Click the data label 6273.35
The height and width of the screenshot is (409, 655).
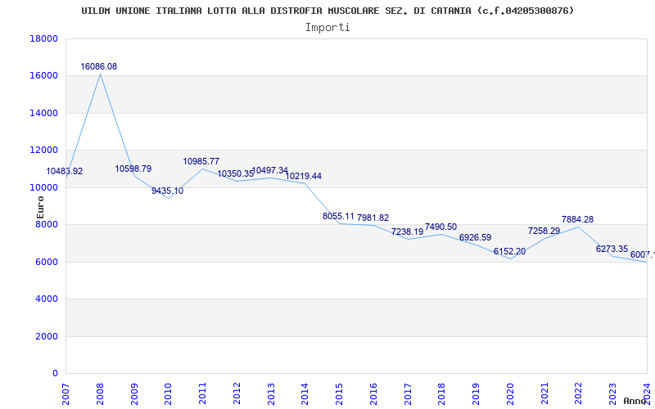point(612,249)
